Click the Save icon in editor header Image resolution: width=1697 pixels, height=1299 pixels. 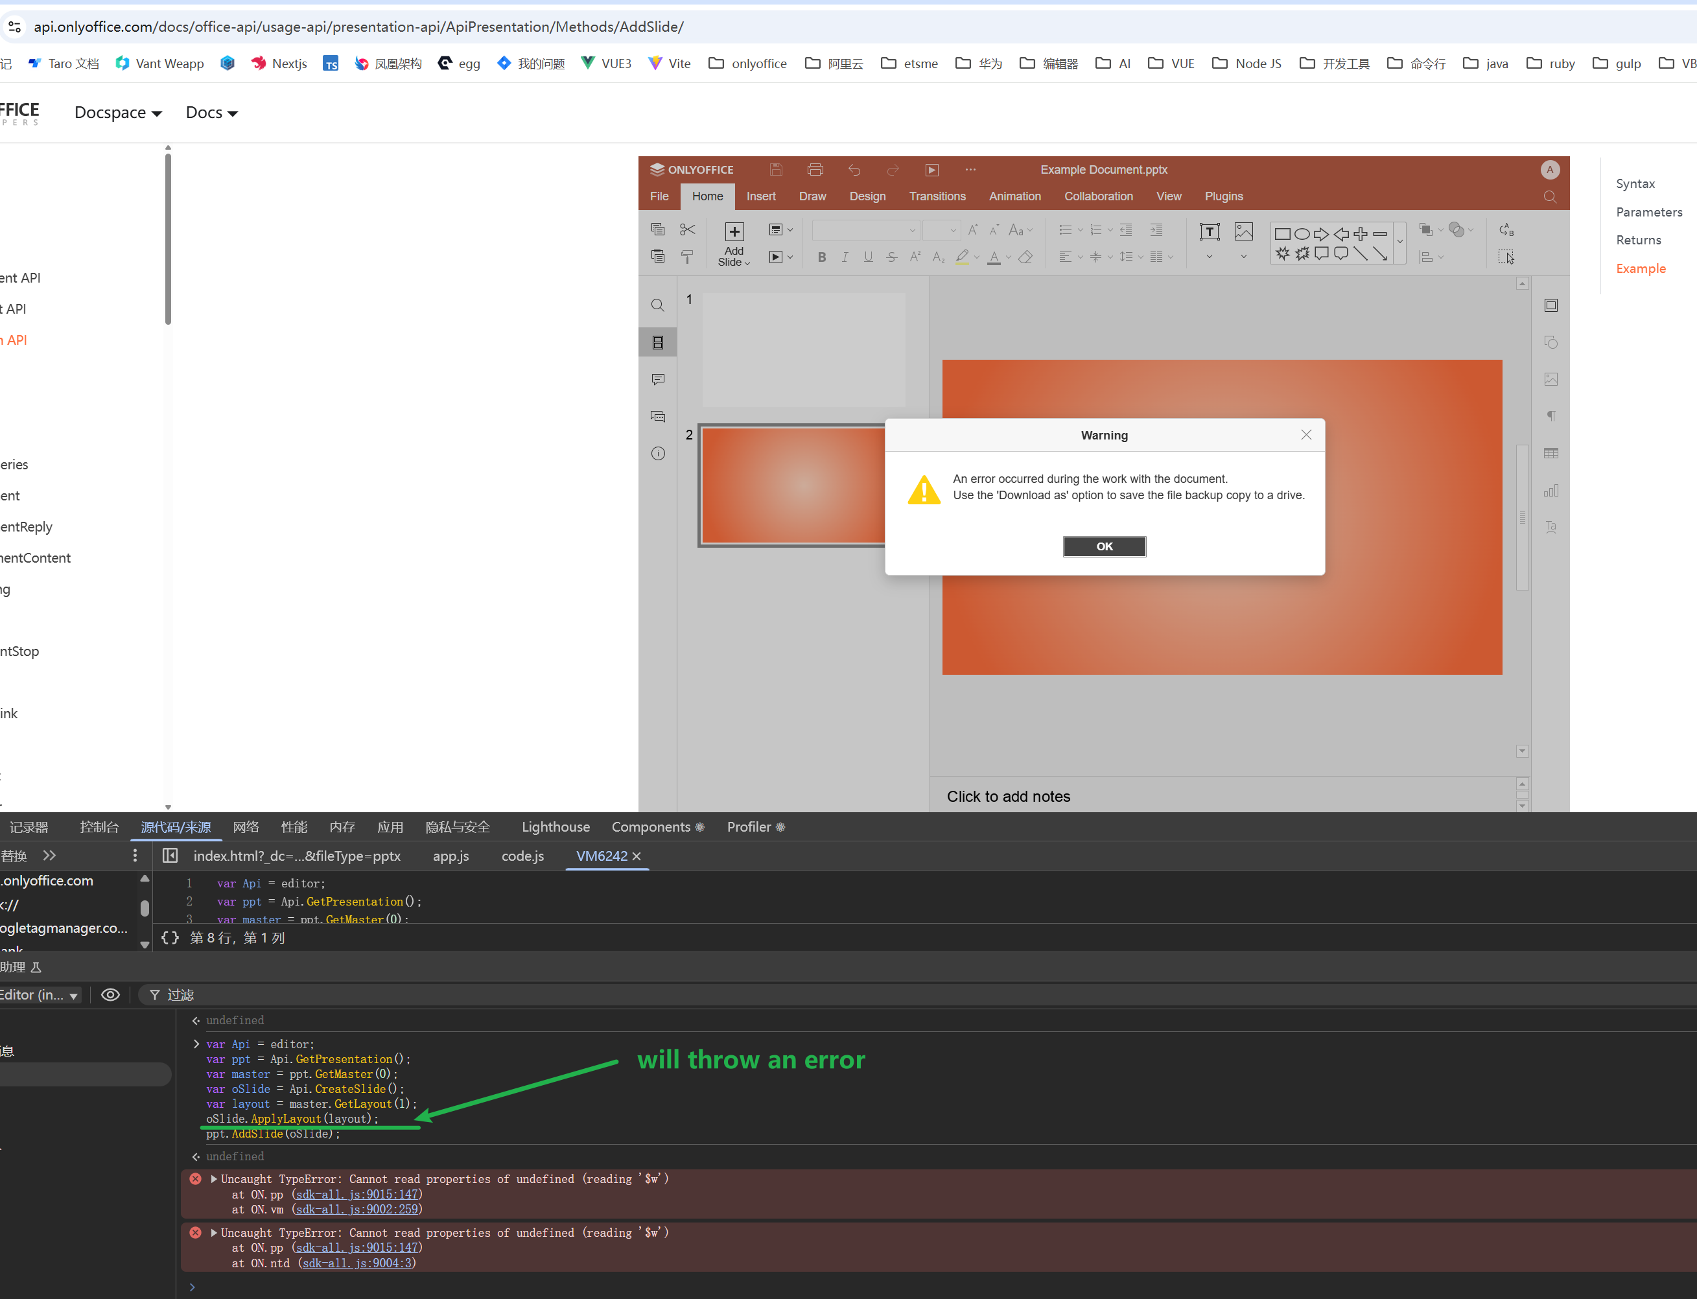[x=776, y=169]
